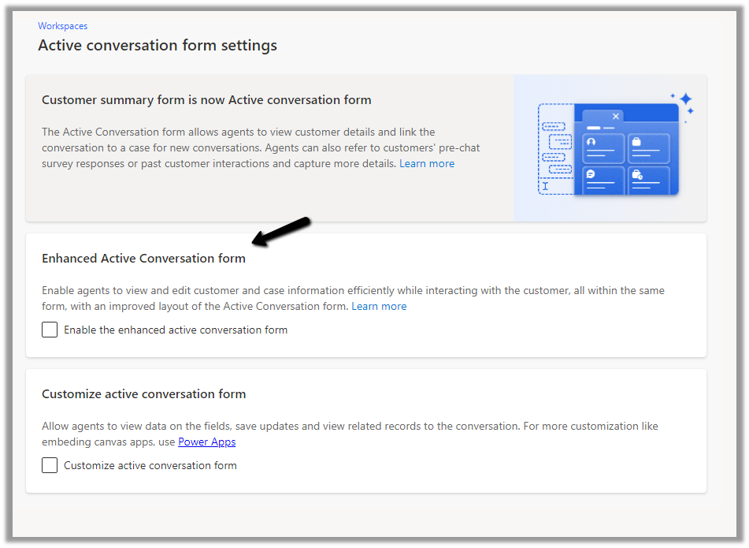The width and height of the screenshot is (749, 548).
Task: Tick the Customize active conversation form checkbox
Action: tap(50, 465)
